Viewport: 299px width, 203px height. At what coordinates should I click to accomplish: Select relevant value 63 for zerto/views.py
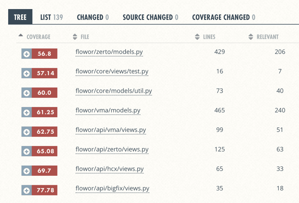coord(280,149)
